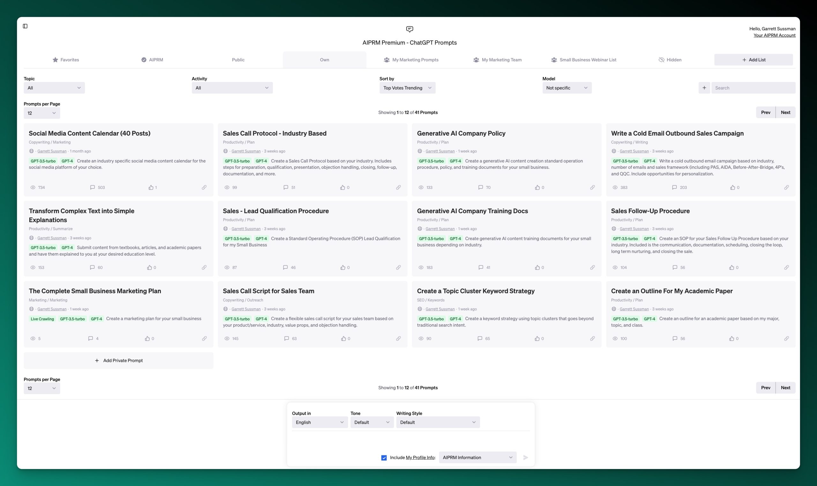Image resolution: width=817 pixels, height=486 pixels.
Task: Click the chat bubble icon above the title
Action: tap(410, 29)
